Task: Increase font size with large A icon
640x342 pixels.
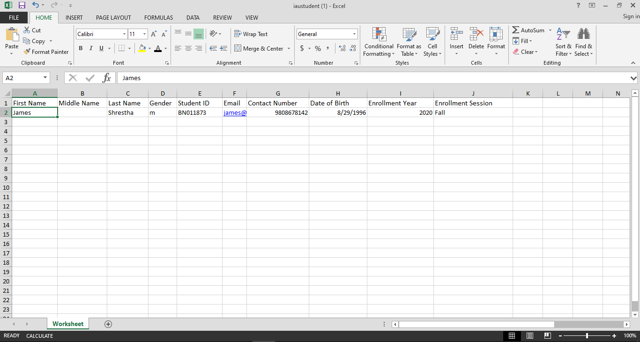Action: point(154,34)
